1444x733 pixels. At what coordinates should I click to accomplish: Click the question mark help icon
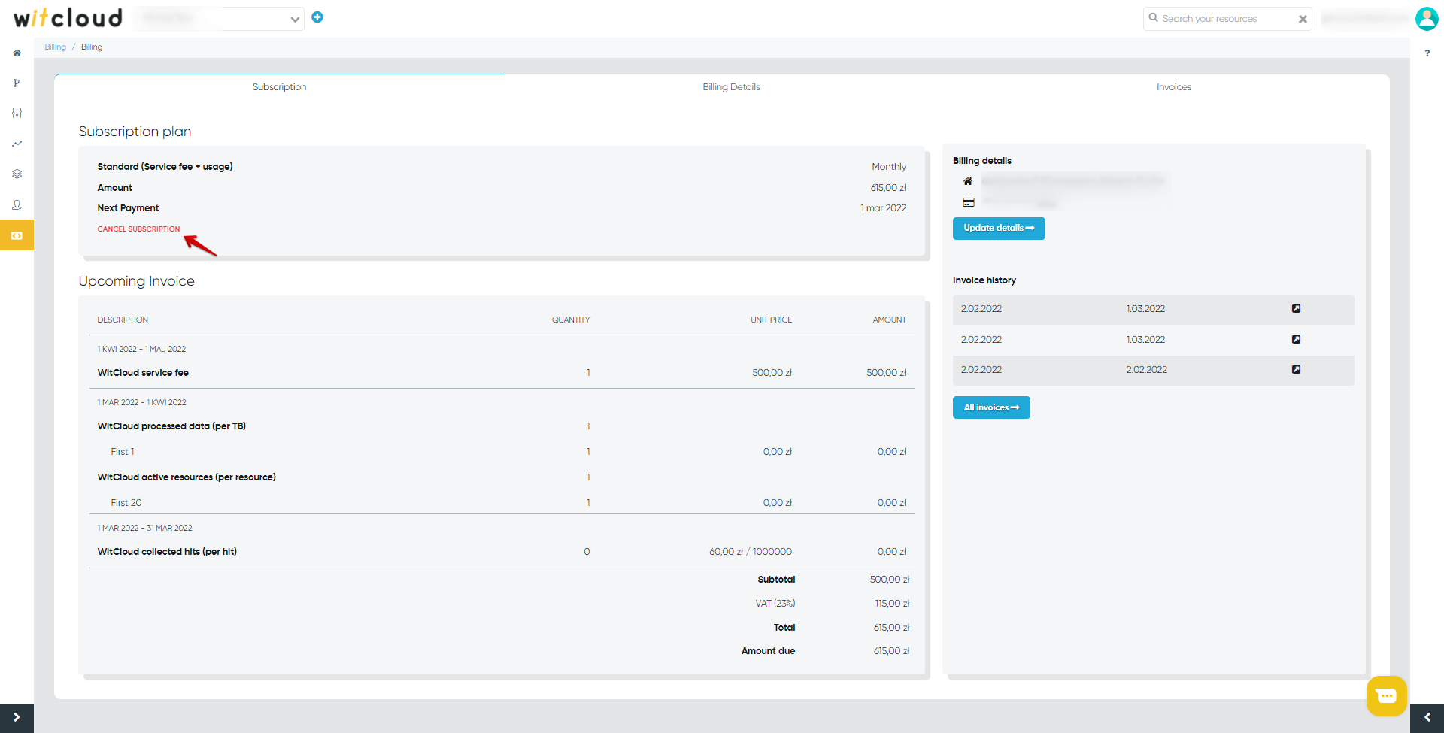click(x=1427, y=53)
